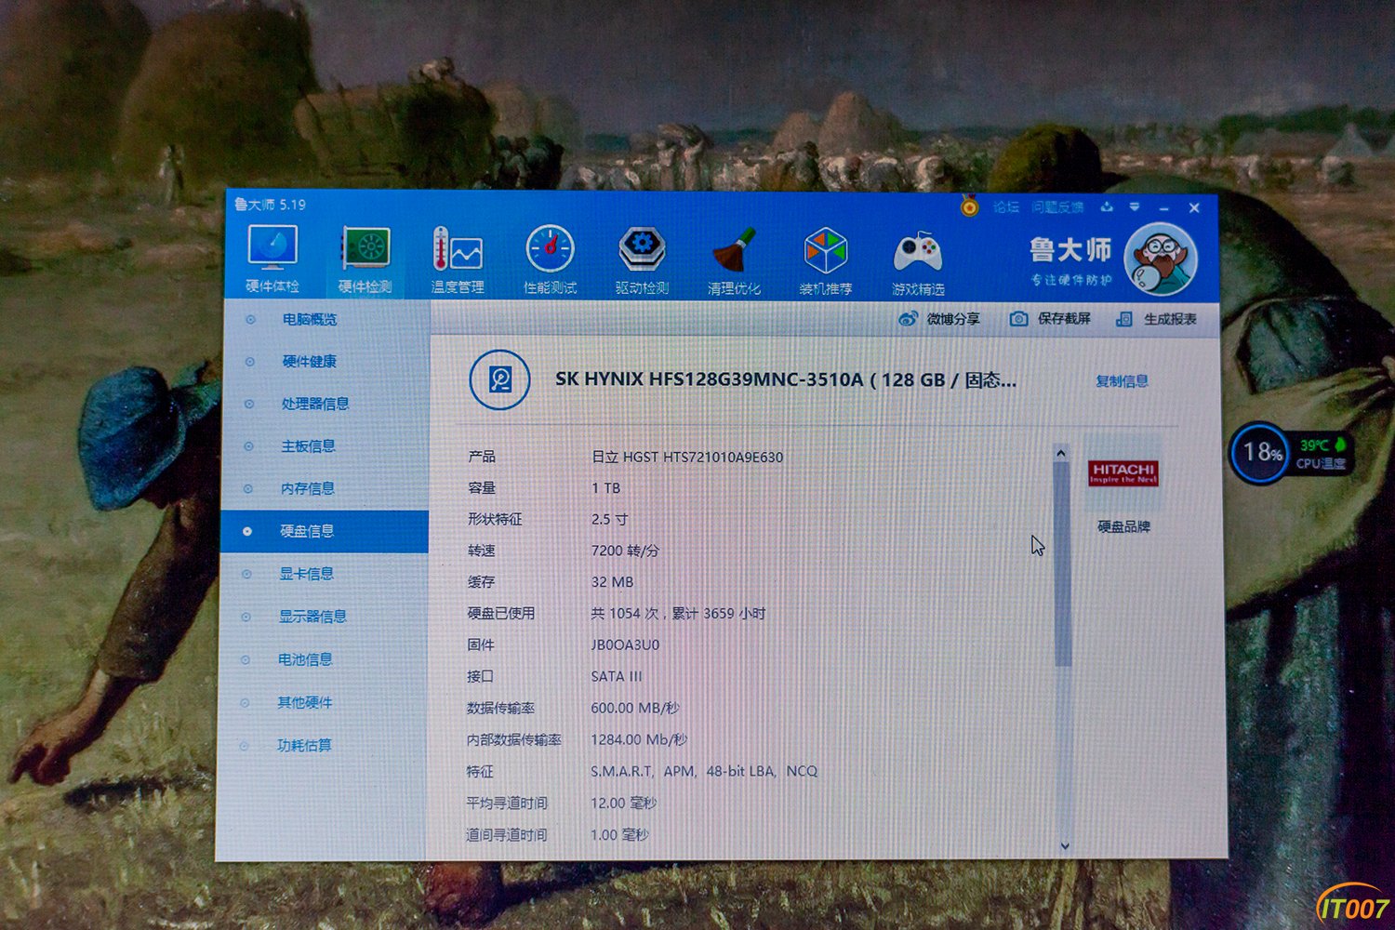Click the SK HYNIX HFS128G39MNC-3510A disk title

coord(785,379)
